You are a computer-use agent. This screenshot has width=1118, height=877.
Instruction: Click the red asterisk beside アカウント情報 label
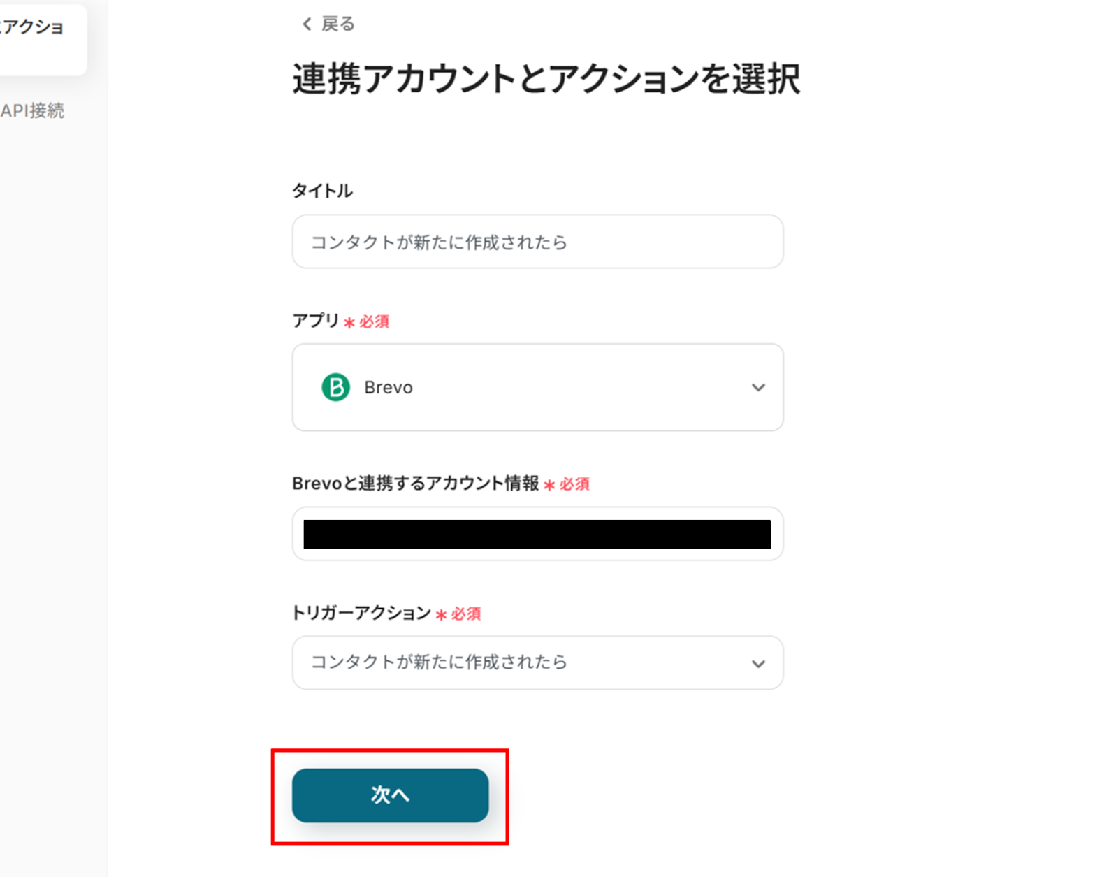tap(549, 485)
